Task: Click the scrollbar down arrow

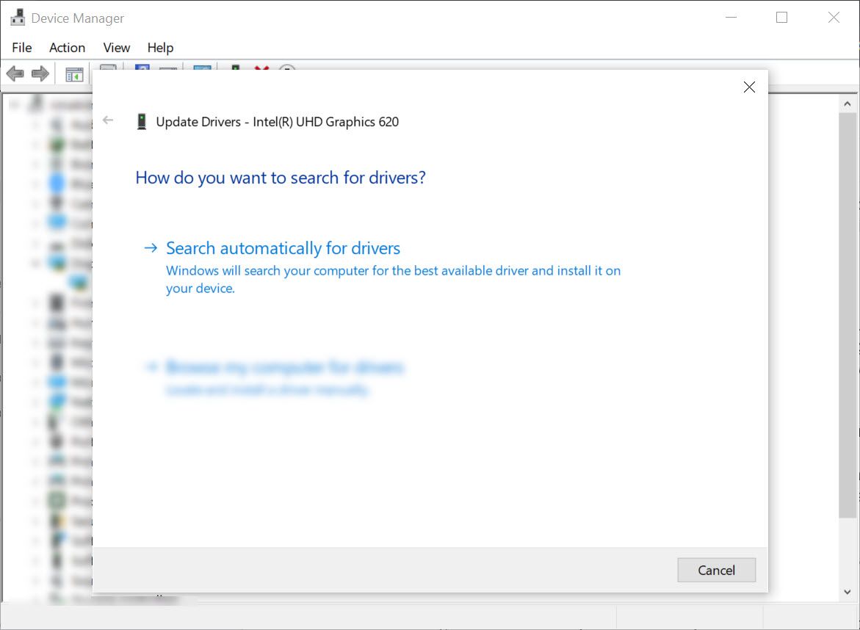Action: click(848, 590)
